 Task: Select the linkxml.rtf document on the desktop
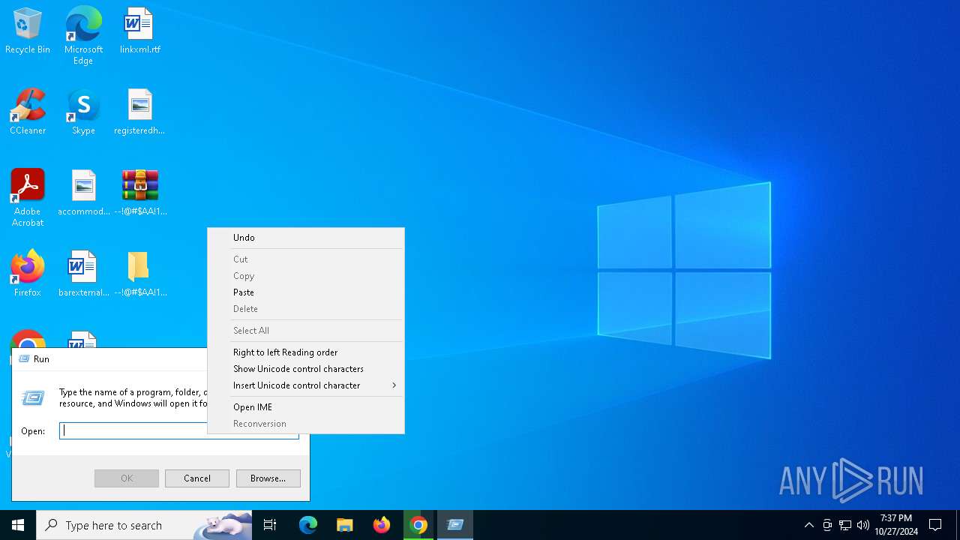pos(140,31)
